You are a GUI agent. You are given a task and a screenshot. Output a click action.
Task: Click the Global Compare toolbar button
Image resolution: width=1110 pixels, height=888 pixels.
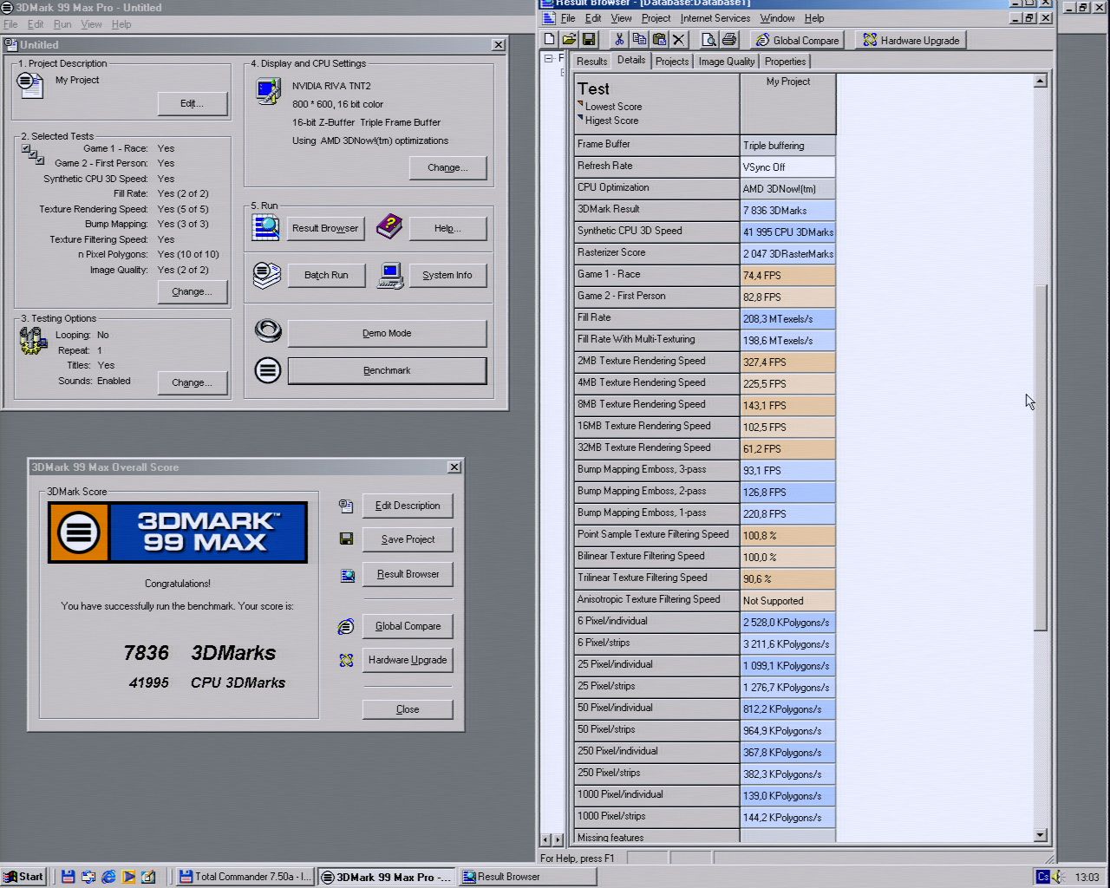[798, 40]
